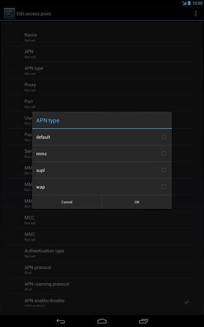Check the mms APN type checkbox
Screen dimensions: 204x327
[164, 154]
